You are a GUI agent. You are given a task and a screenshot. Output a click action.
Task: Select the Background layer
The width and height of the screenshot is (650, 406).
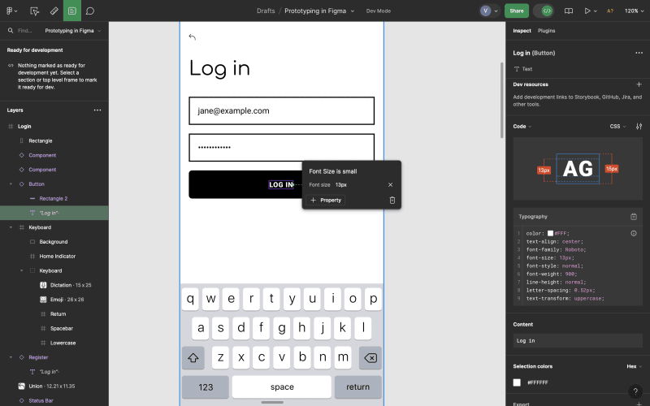click(x=54, y=242)
